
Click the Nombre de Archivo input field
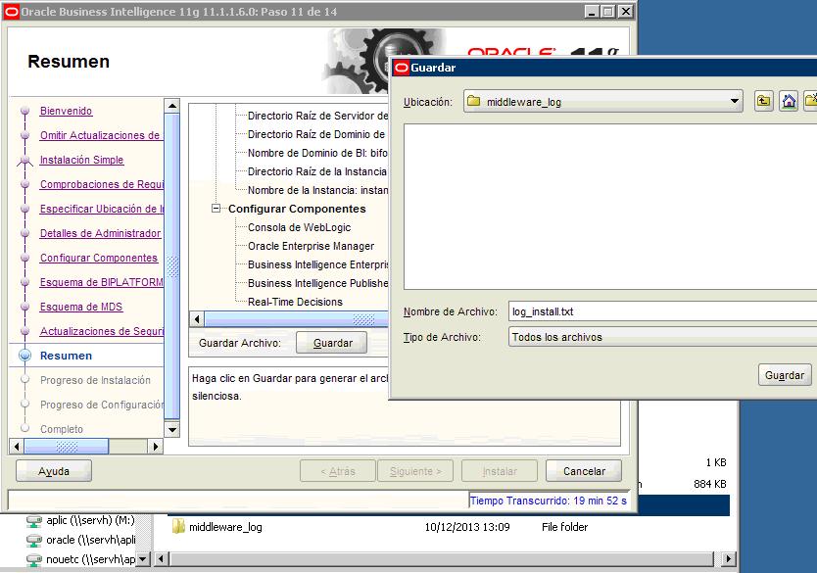[662, 311]
